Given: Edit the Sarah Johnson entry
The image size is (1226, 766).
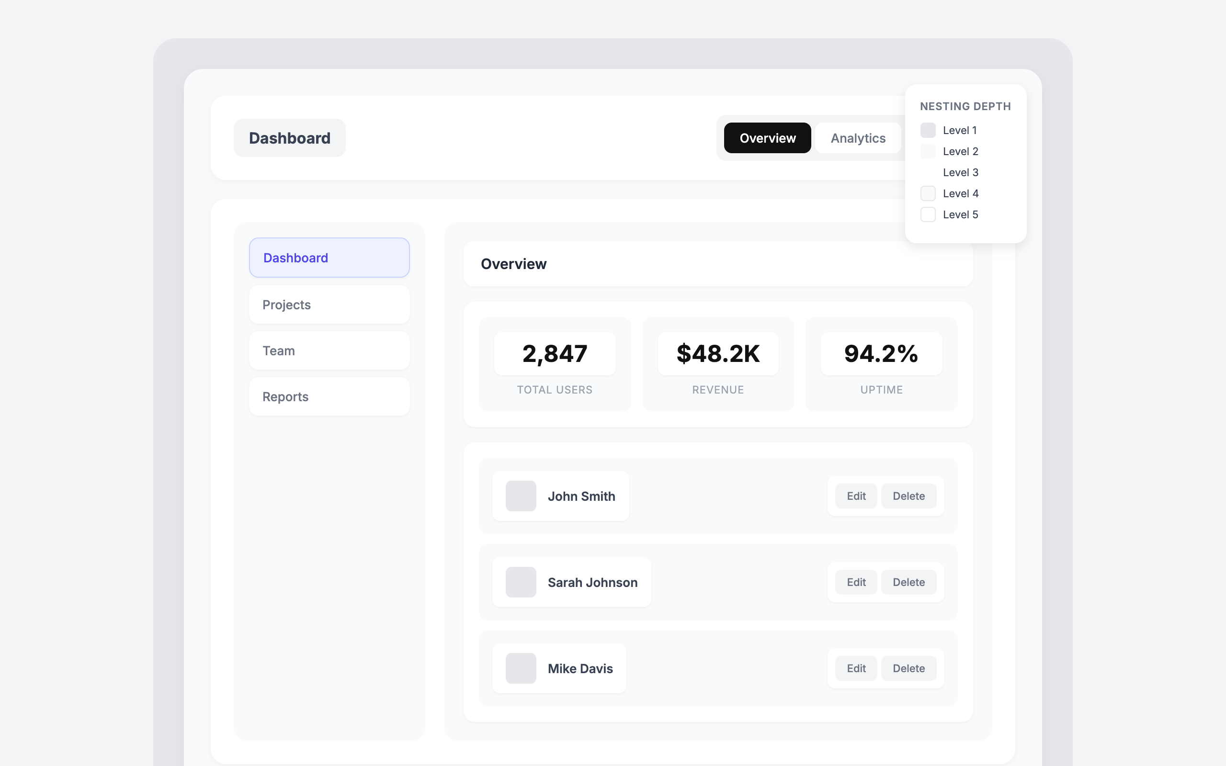Looking at the screenshot, I should click(856, 582).
